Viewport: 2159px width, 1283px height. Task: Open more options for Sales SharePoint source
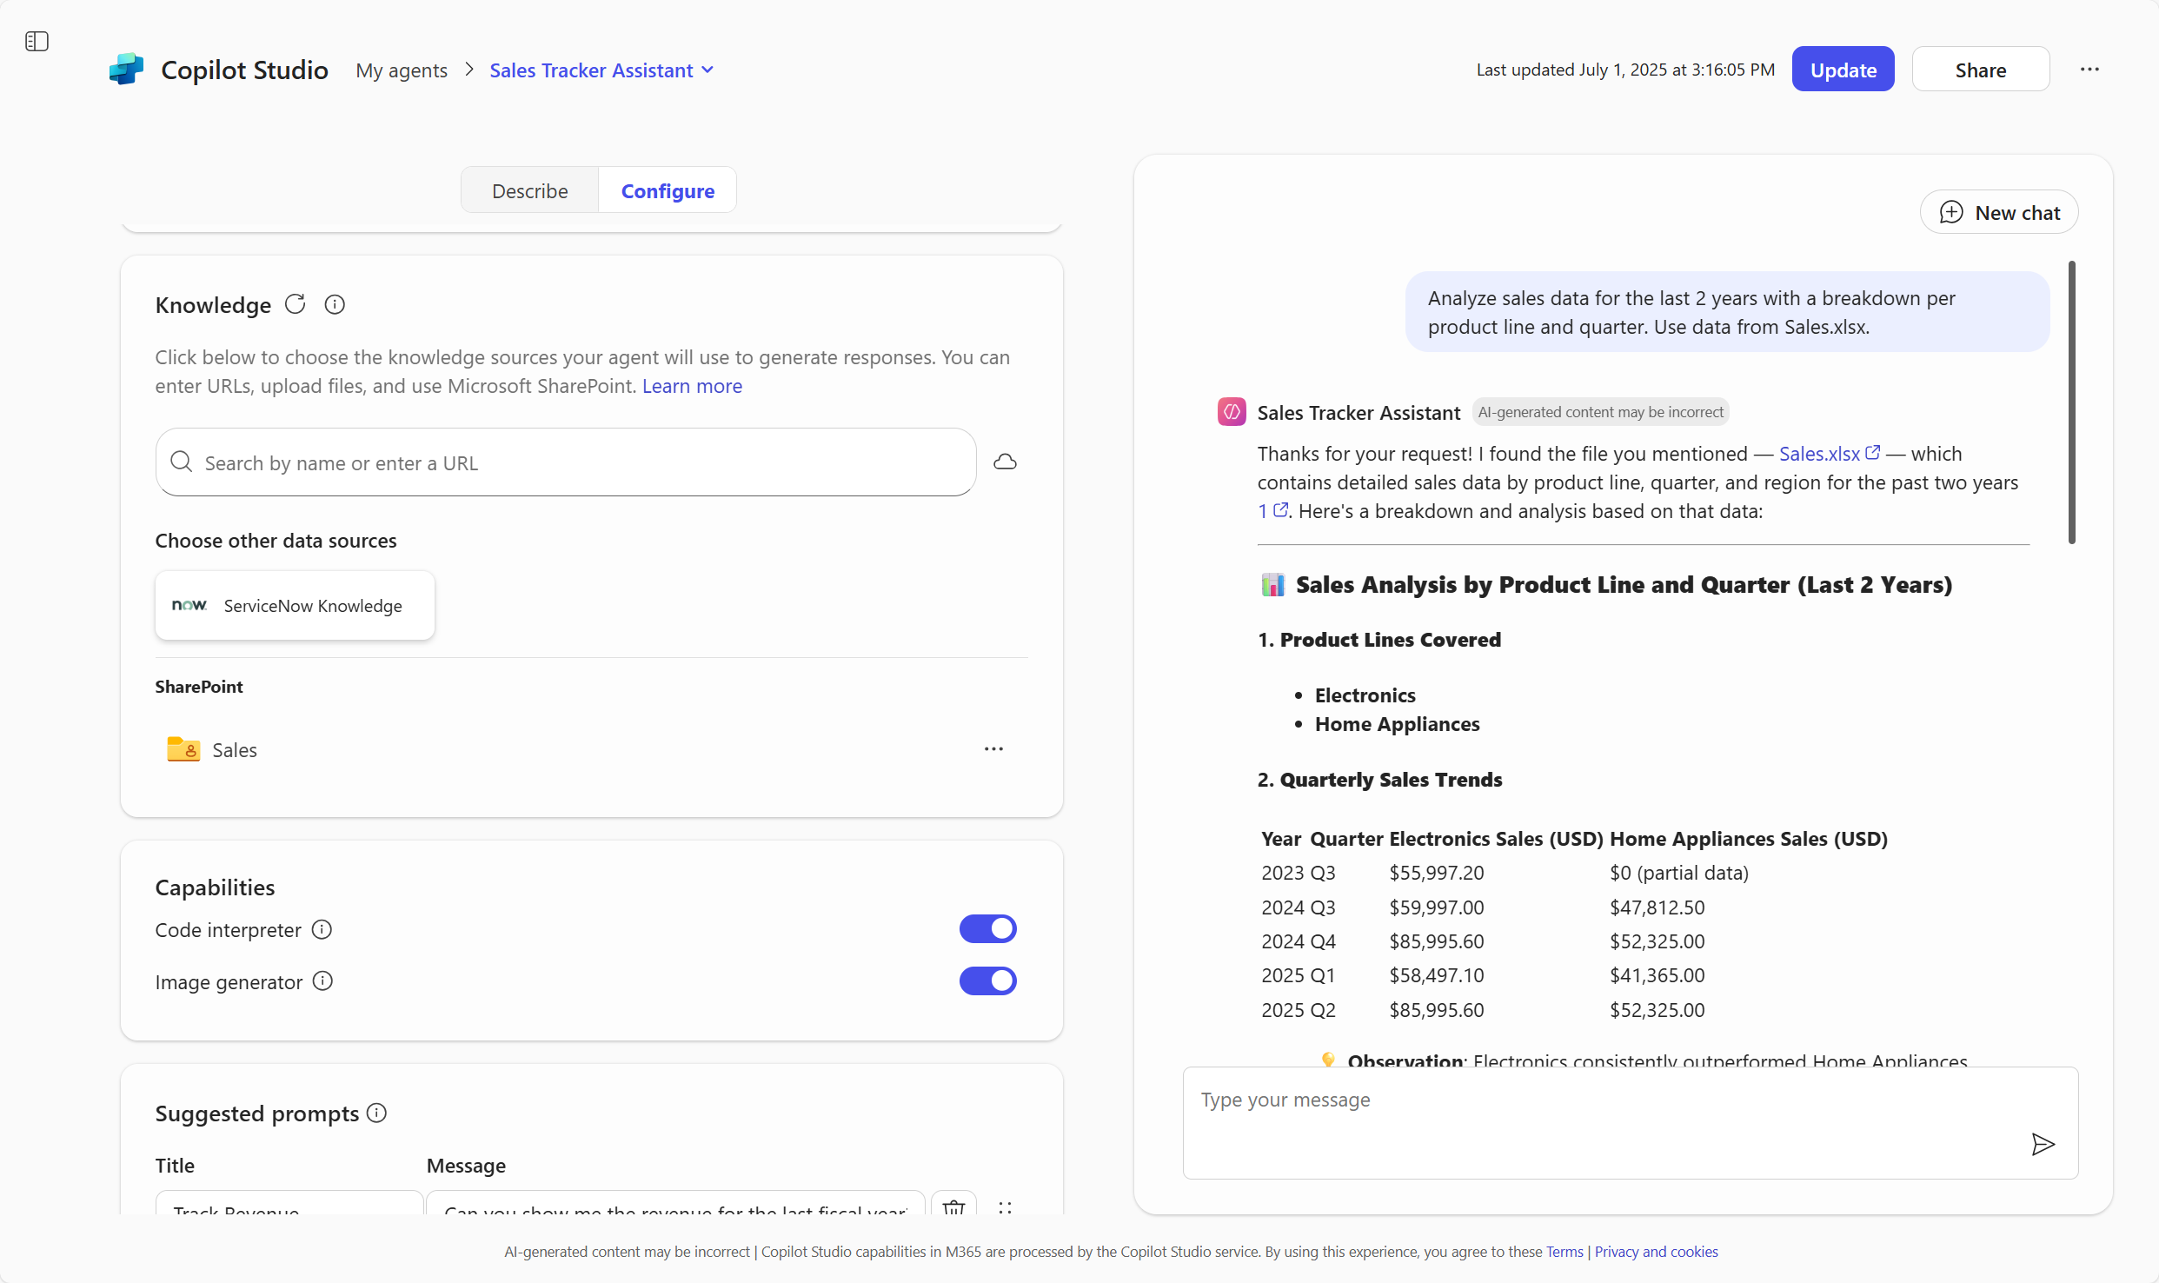993,749
